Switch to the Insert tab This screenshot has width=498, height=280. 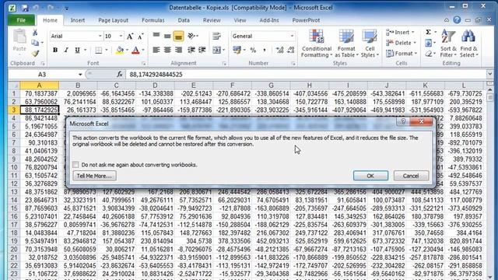pos(78,20)
